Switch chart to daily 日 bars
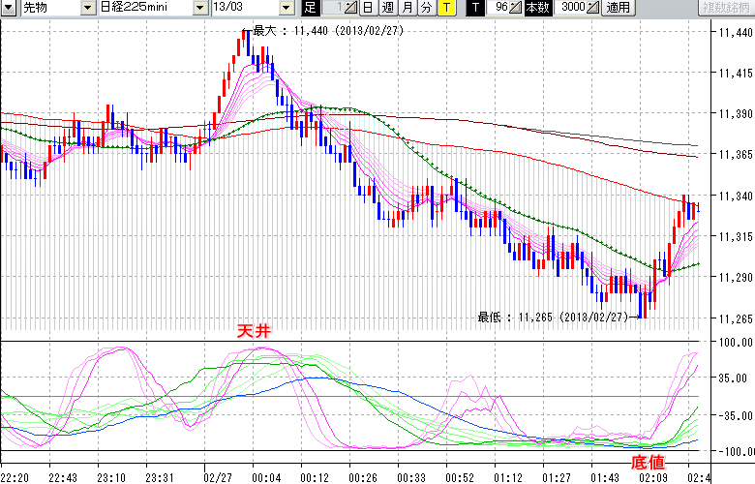This screenshot has width=755, height=484. pos(368,8)
